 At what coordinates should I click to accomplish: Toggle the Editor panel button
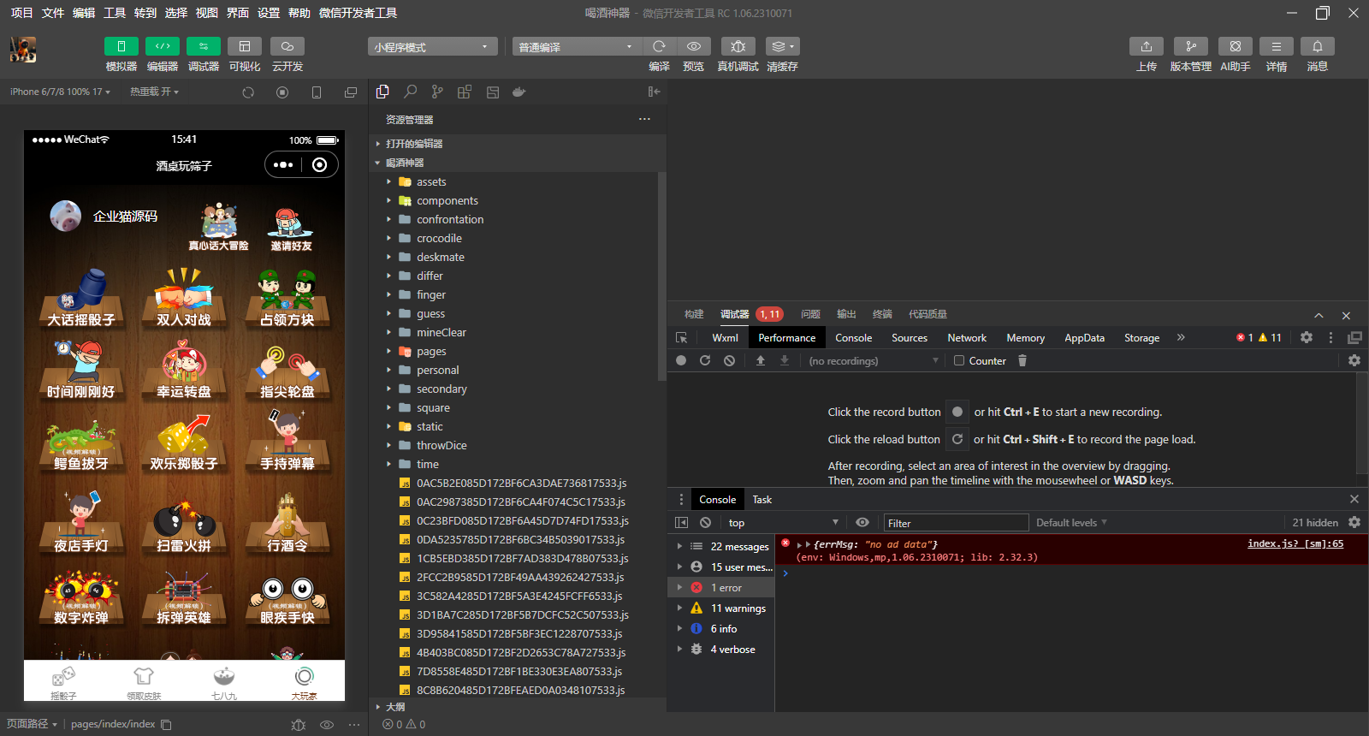162,46
